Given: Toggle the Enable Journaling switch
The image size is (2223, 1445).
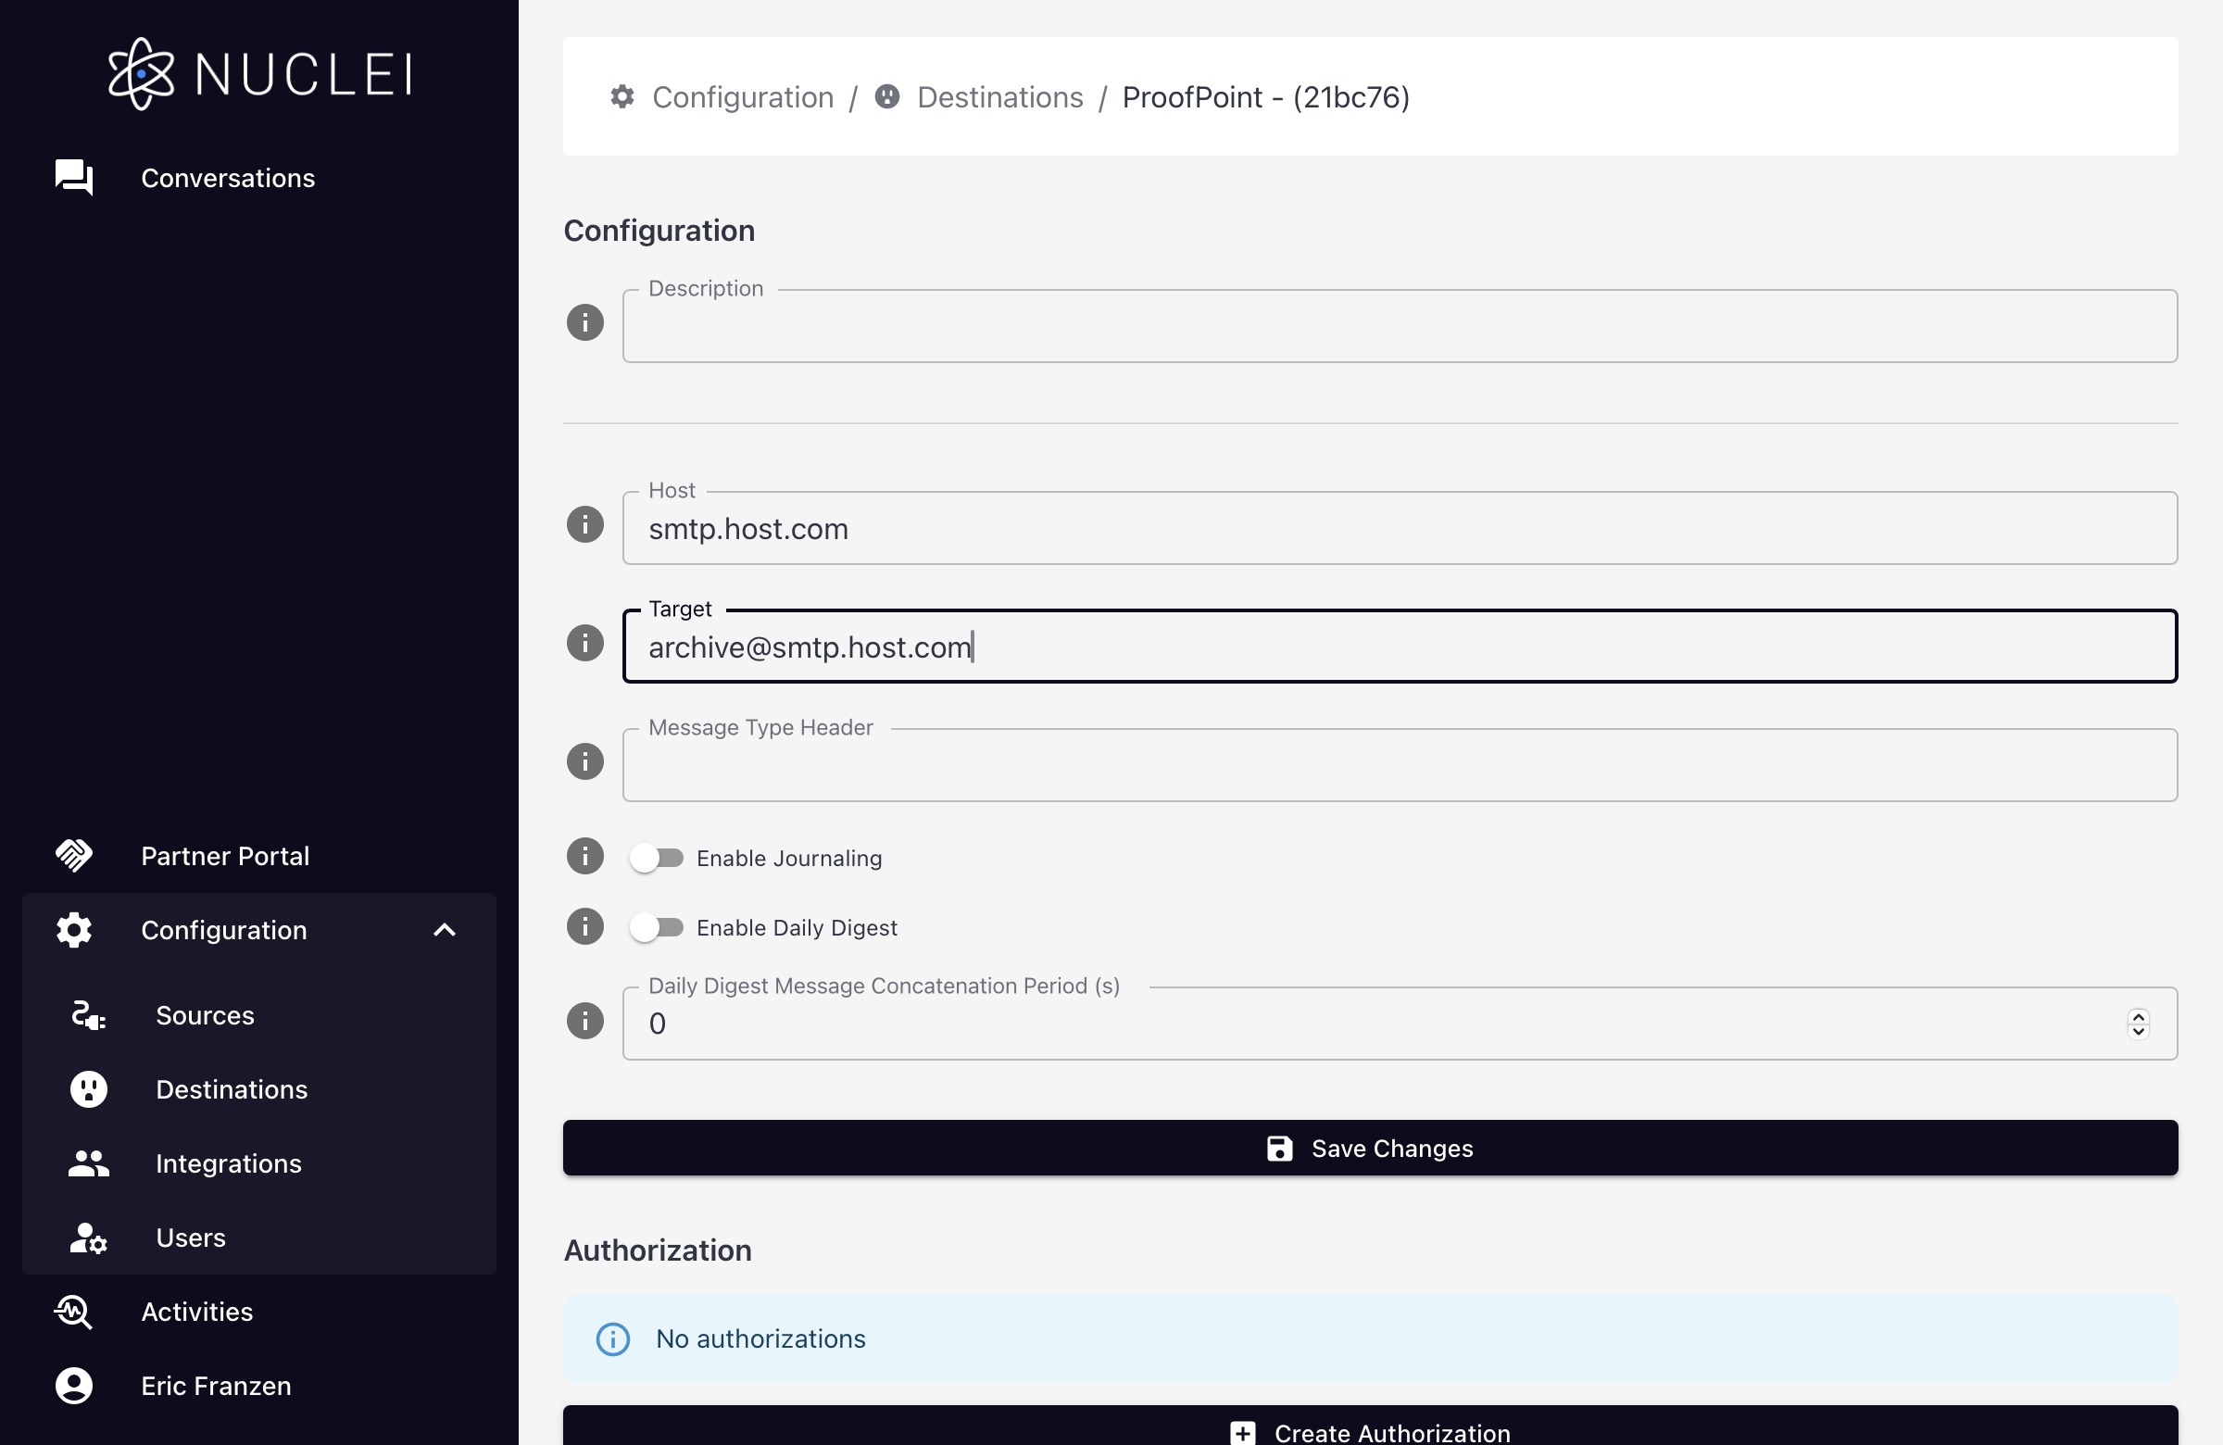Looking at the screenshot, I should [656, 858].
